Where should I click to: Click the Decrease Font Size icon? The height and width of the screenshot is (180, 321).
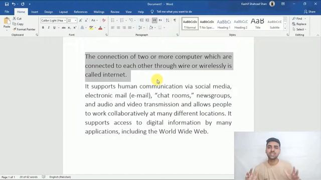tap(86, 20)
